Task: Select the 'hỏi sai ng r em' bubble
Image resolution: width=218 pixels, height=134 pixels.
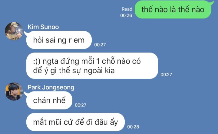Action: (59, 40)
